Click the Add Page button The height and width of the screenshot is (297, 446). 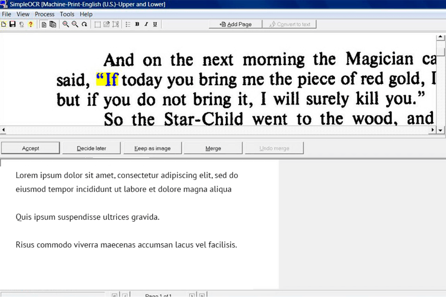(235, 24)
